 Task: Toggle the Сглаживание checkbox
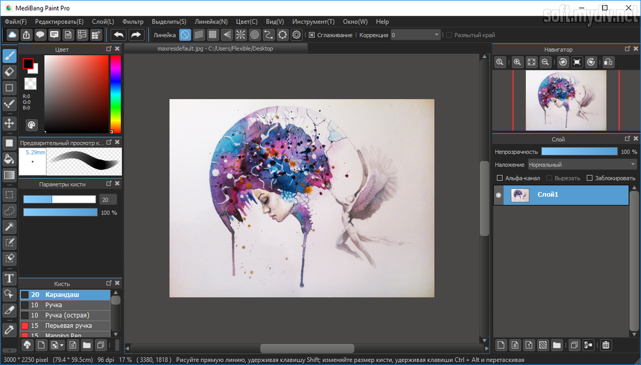(x=312, y=35)
